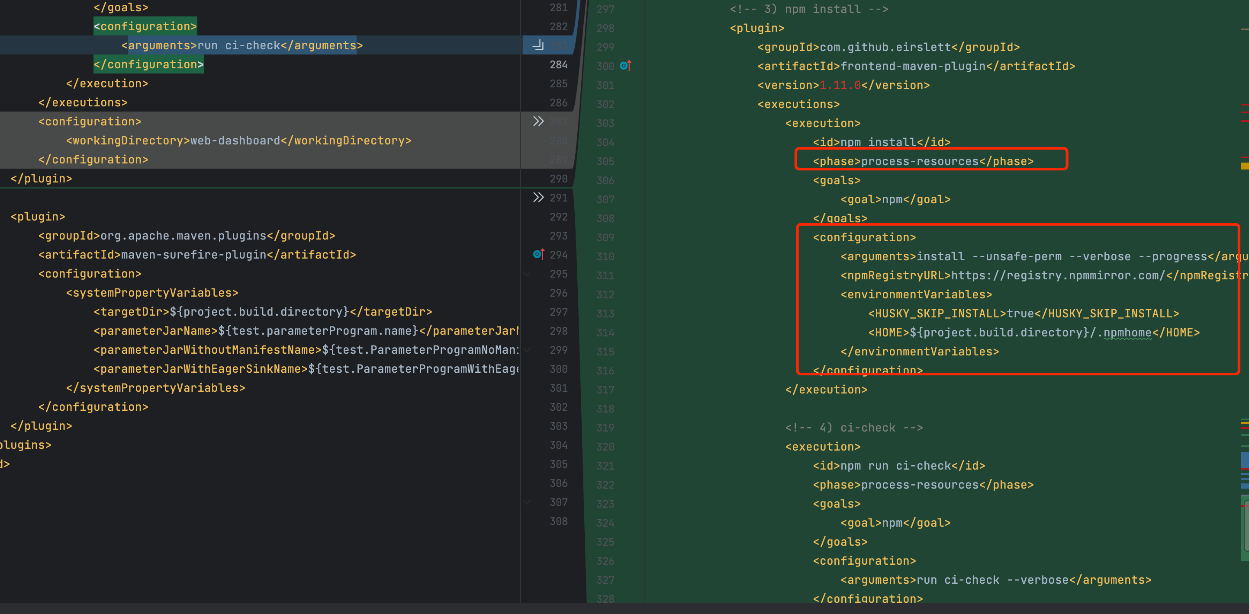The height and width of the screenshot is (614, 1249).
Task: Click the goal npm line at 307
Action: point(895,199)
